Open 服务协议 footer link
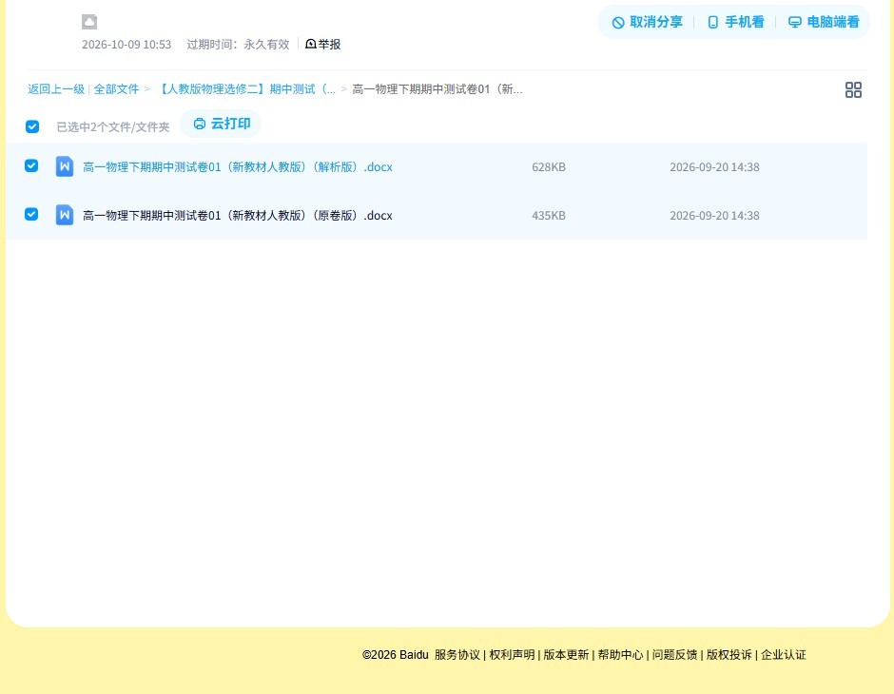This screenshot has width=894, height=694. pos(457,655)
